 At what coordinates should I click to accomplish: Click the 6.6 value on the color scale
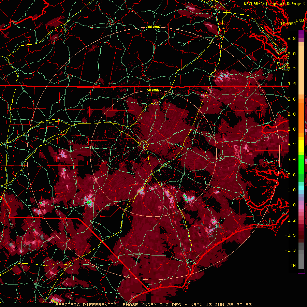[292, 99]
